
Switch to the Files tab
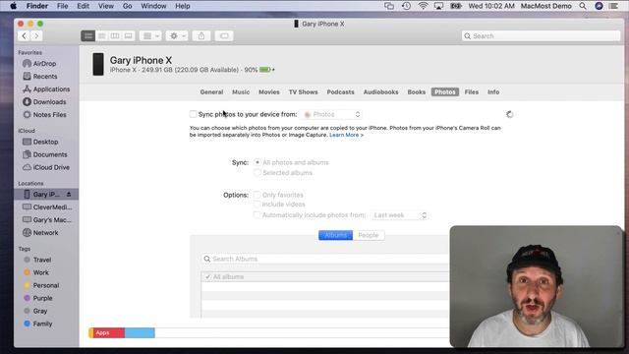(472, 91)
